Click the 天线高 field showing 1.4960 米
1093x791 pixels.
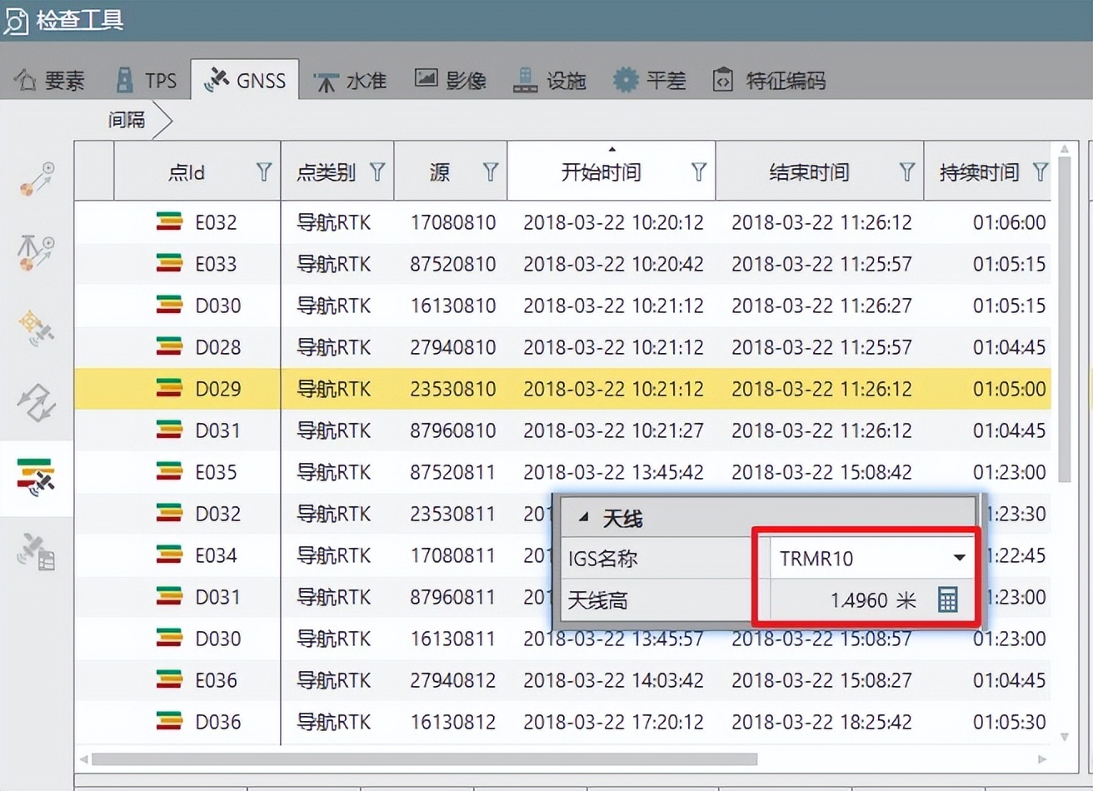871,599
